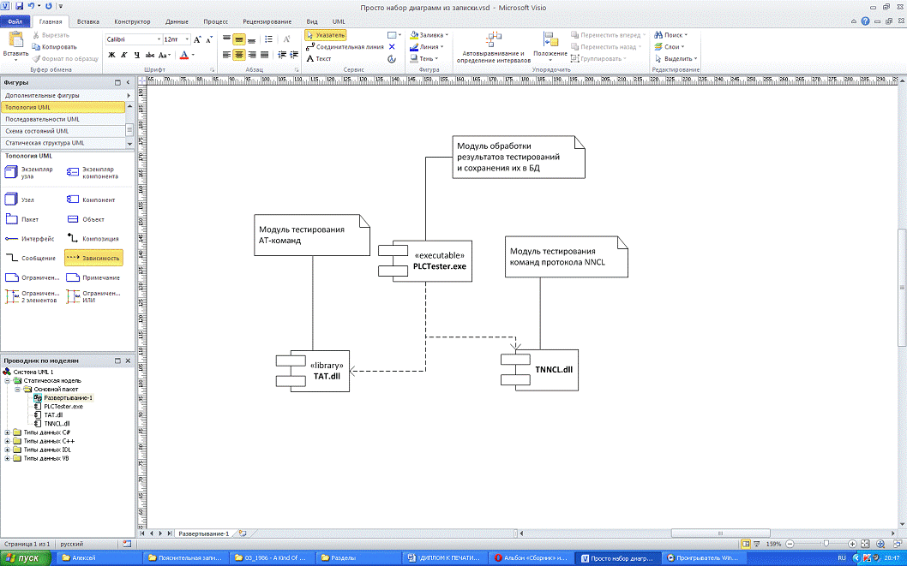Open the Calibri font name dropdown
Screen dimensions: 907x566
[159, 39]
